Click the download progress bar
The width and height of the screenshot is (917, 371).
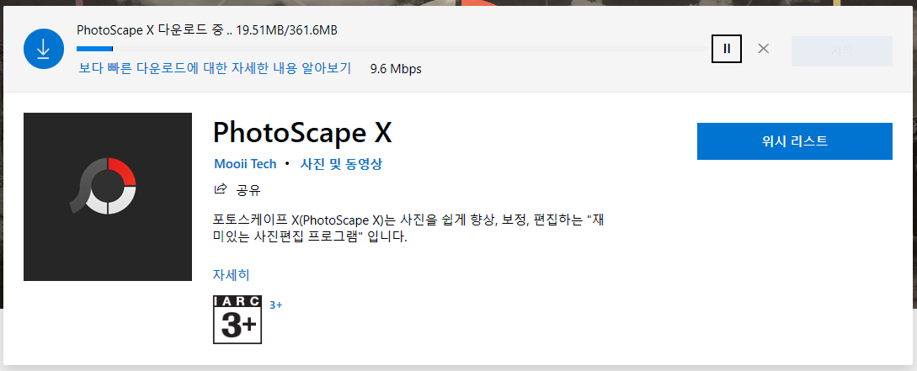(x=393, y=49)
